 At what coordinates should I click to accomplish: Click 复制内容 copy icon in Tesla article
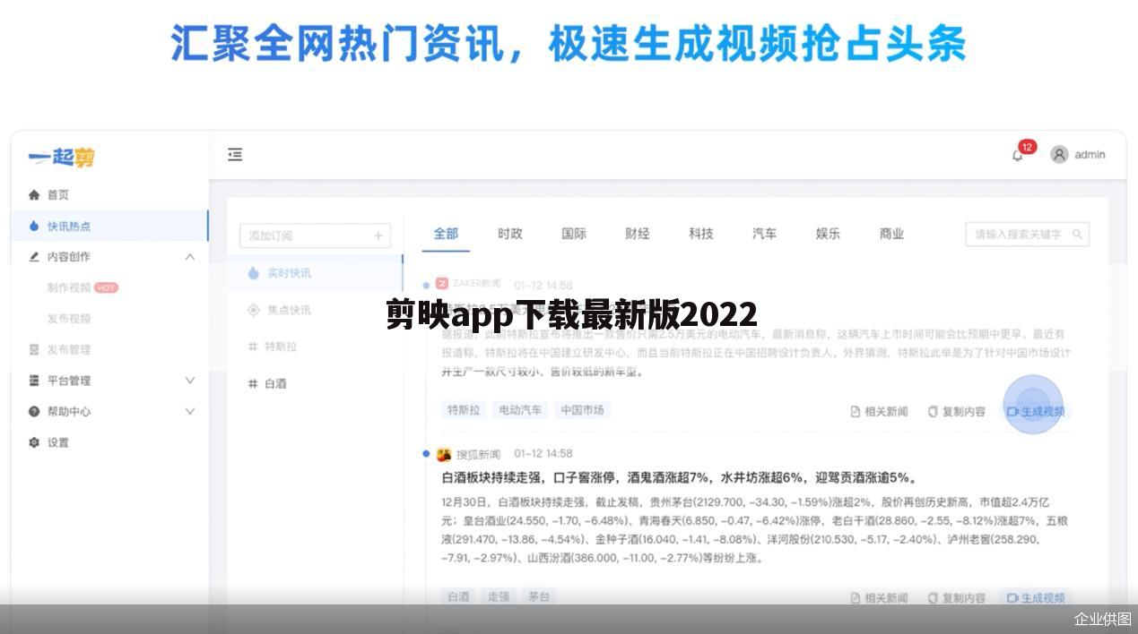point(933,412)
